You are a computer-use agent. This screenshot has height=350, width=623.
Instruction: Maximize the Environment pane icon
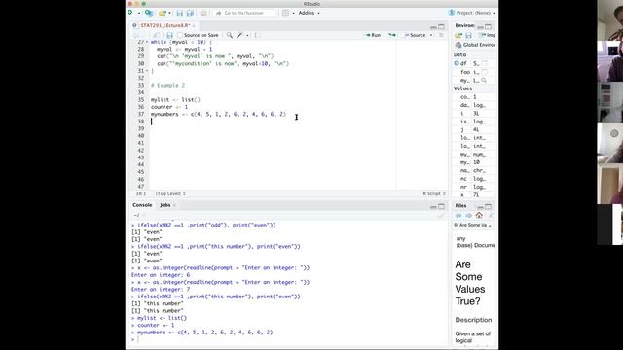(489, 27)
